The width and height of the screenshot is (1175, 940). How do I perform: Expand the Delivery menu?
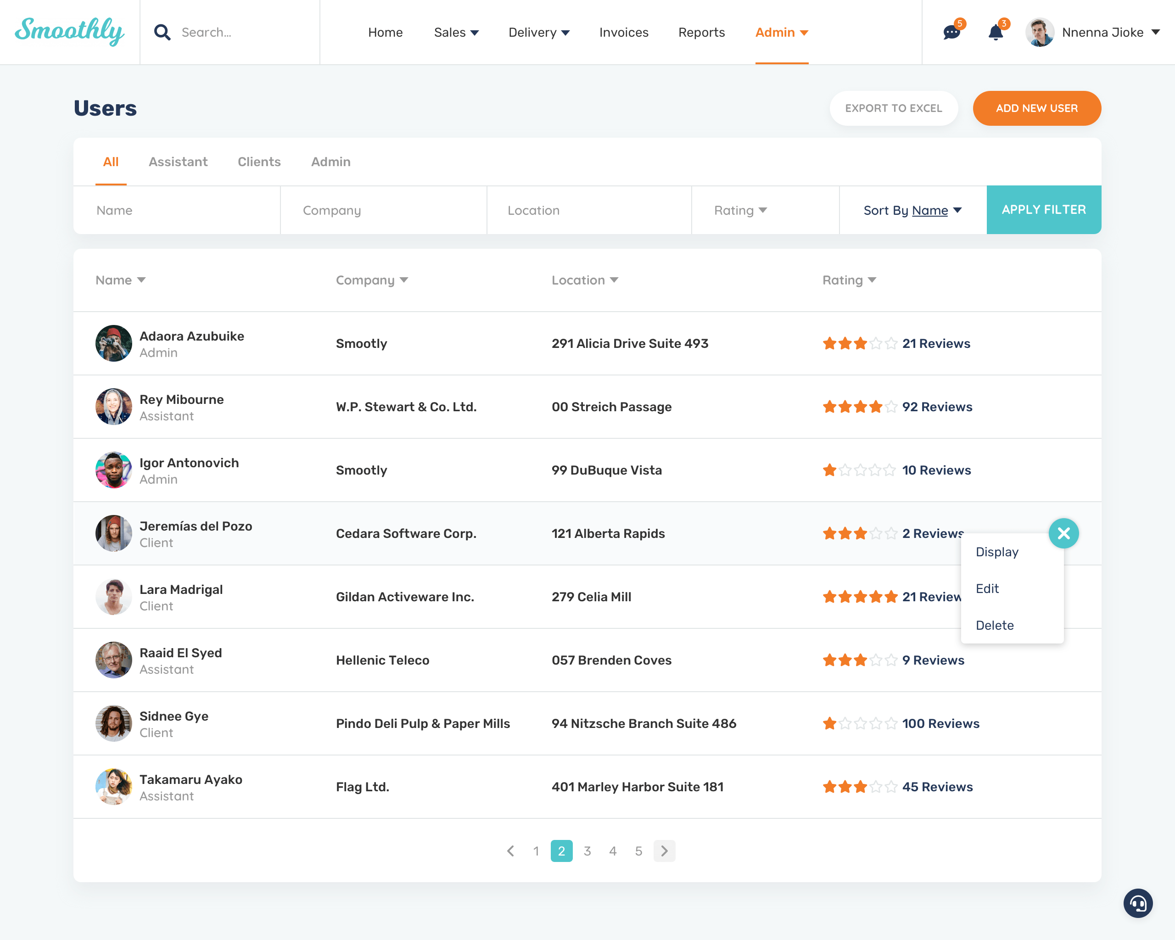(x=539, y=33)
